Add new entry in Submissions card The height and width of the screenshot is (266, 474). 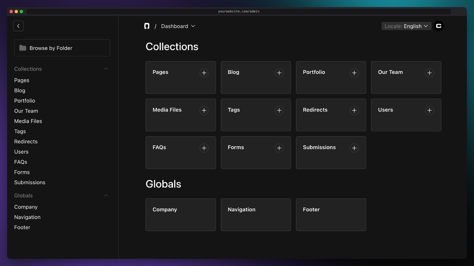coord(354,148)
